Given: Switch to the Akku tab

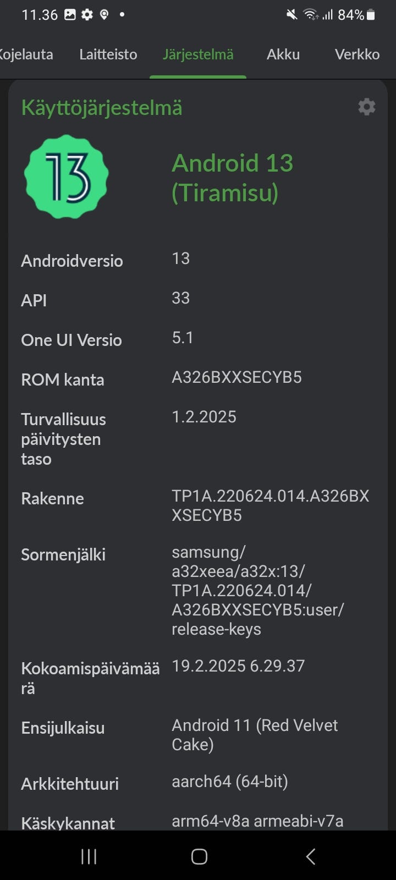Looking at the screenshot, I should [x=283, y=54].
